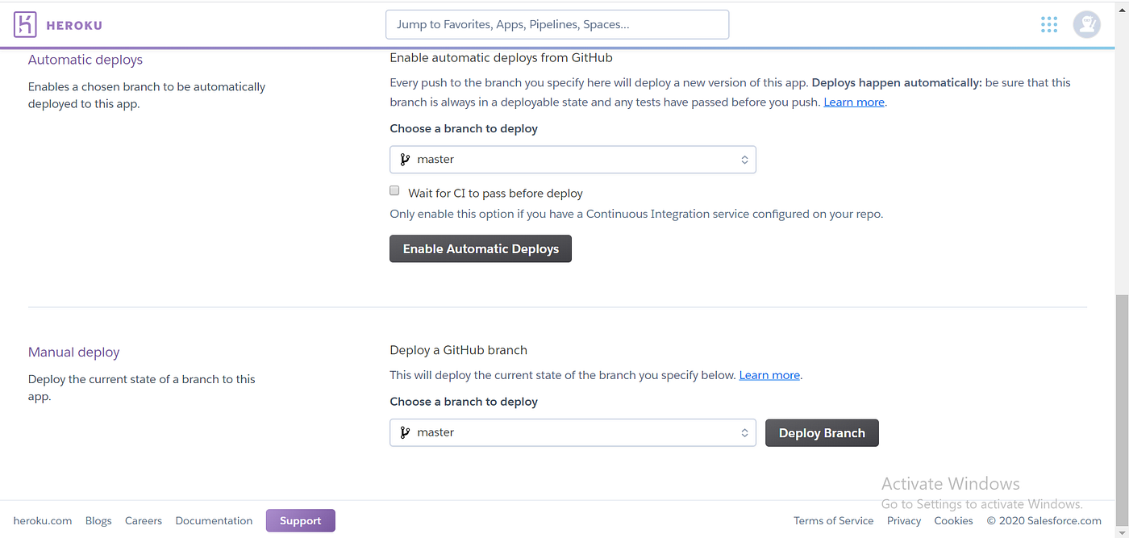Open the Documentation footer link
This screenshot has width=1129, height=538.
pyautogui.click(x=213, y=520)
